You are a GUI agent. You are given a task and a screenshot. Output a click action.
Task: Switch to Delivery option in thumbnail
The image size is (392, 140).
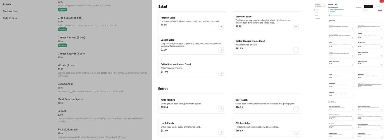click(378, 6)
